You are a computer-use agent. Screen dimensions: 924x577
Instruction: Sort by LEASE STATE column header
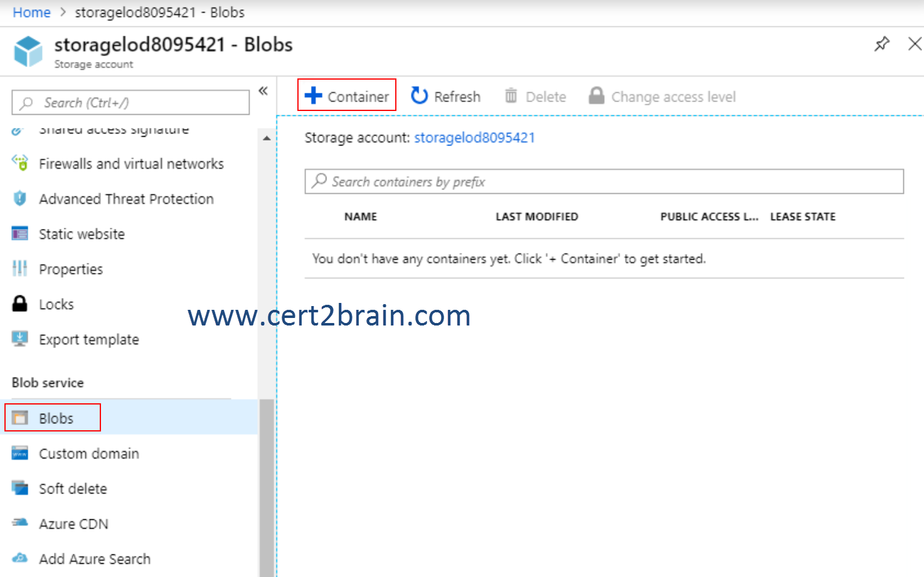(803, 216)
